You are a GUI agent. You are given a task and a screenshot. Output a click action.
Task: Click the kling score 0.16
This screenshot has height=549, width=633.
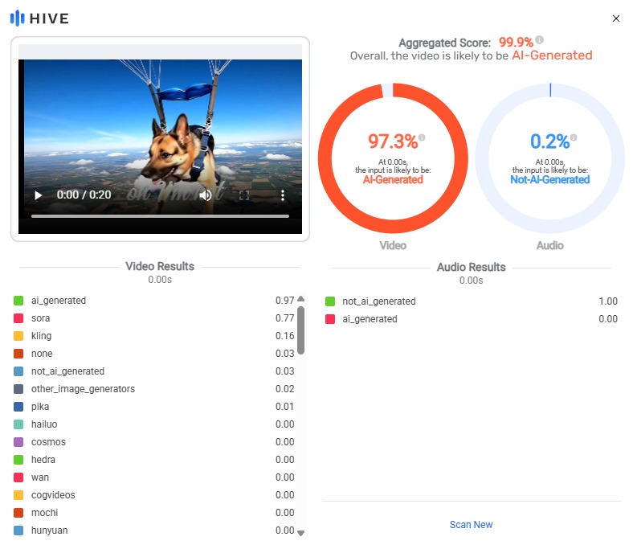284,336
